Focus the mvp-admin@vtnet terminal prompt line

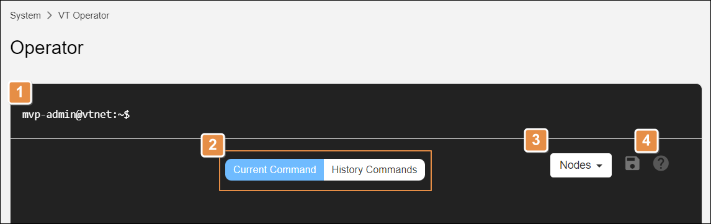(x=76, y=115)
